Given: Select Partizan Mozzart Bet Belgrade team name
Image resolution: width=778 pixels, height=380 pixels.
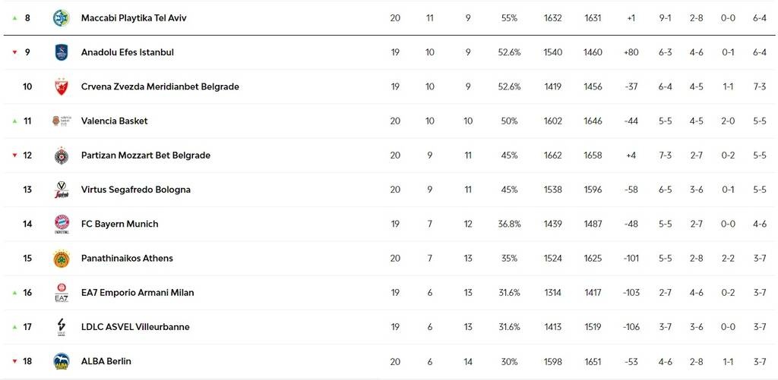Looking at the screenshot, I should [x=146, y=155].
